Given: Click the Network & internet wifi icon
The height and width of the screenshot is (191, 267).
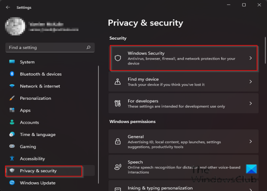Looking at the screenshot, I should coord(12,86).
